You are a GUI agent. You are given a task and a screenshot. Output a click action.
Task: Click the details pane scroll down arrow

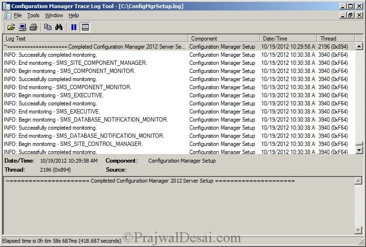click(358, 230)
